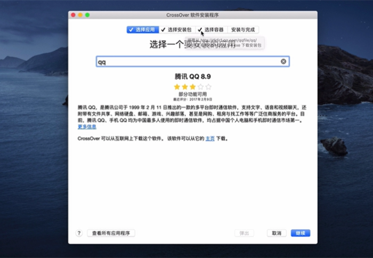Click the 腾讯 QQ 8.9 title
The image size is (373, 258).
pyautogui.click(x=193, y=76)
